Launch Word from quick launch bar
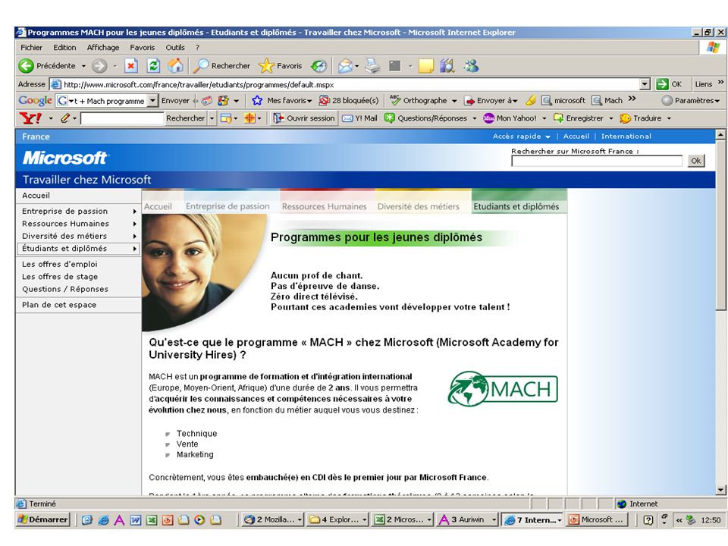The image size is (728, 546). tap(136, 520)
